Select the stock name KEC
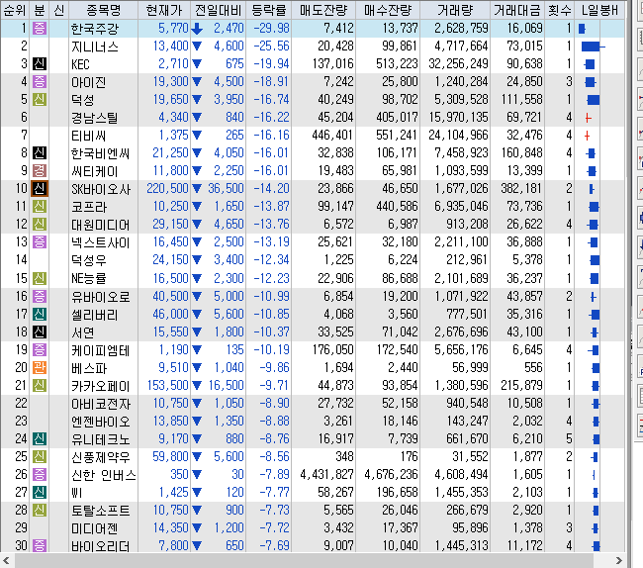 [x=80, y=64]
